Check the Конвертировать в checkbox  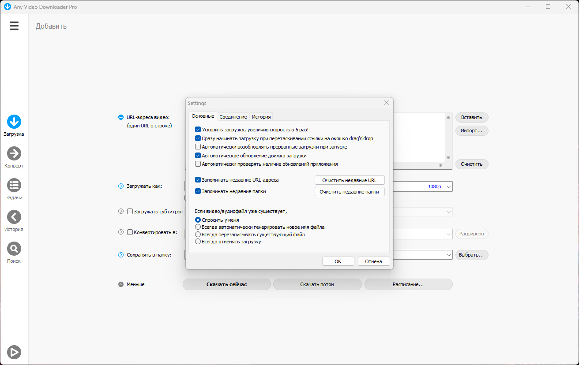(x=130, y=232)
